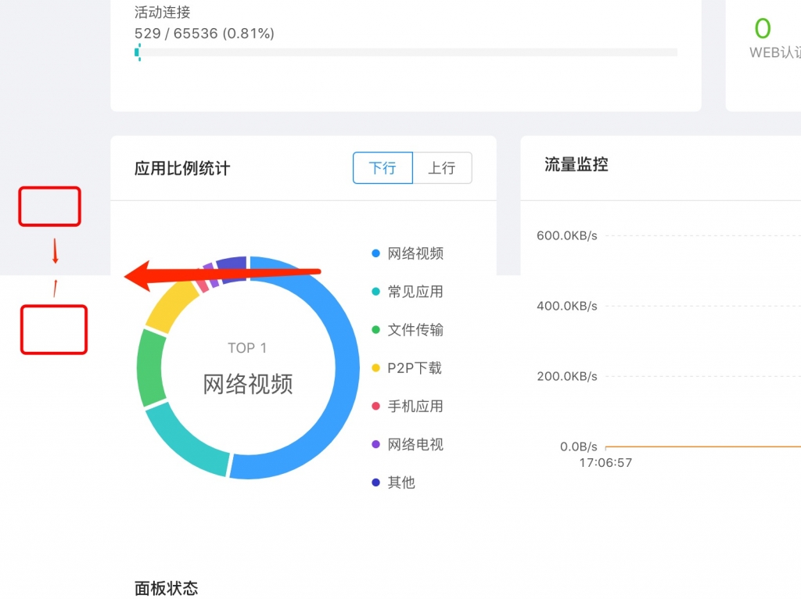Click the lower red outlined rectangle
The width and height of the screenshot is (801, 599).
coord(53,329)
